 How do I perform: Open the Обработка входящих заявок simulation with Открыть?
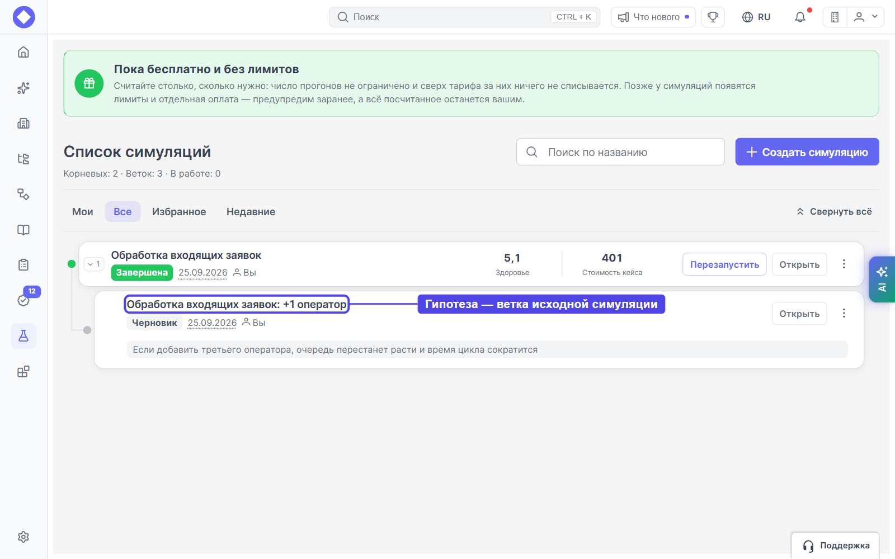click(799, 264)
